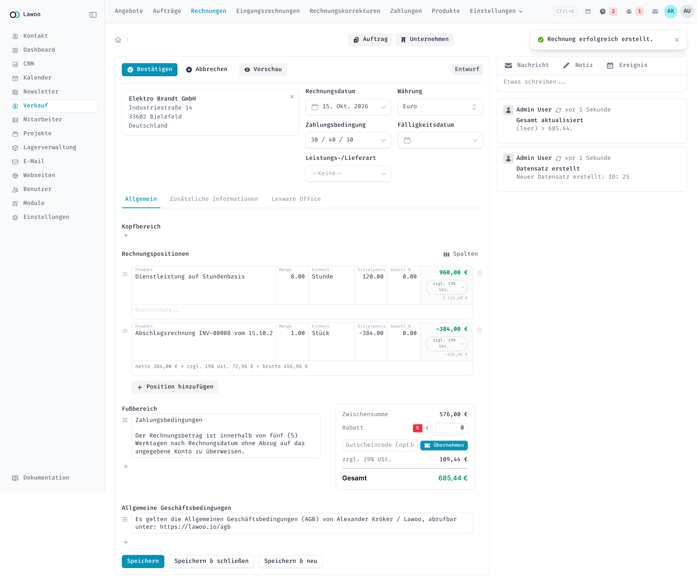Grab handle of Dienstleistung position row
Screen dimensions: 697x585
(x=125, y=274)
